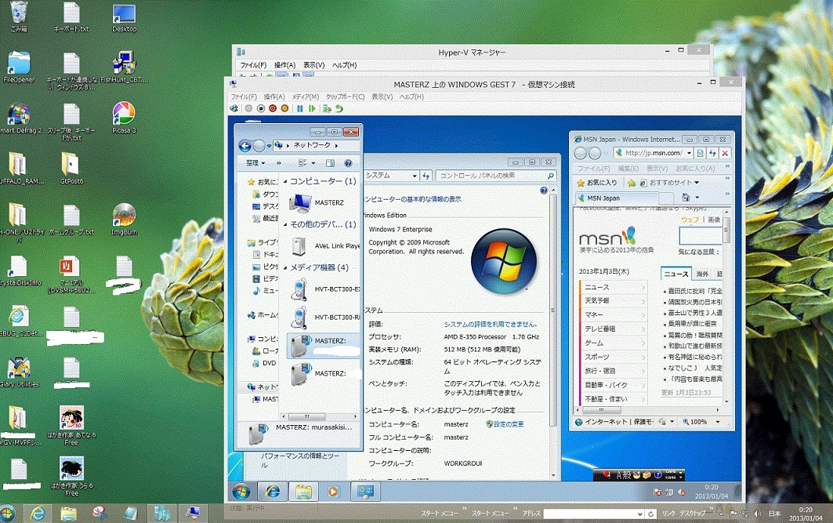
Task: Click IE home icon
Action: [x=686, y=197]
